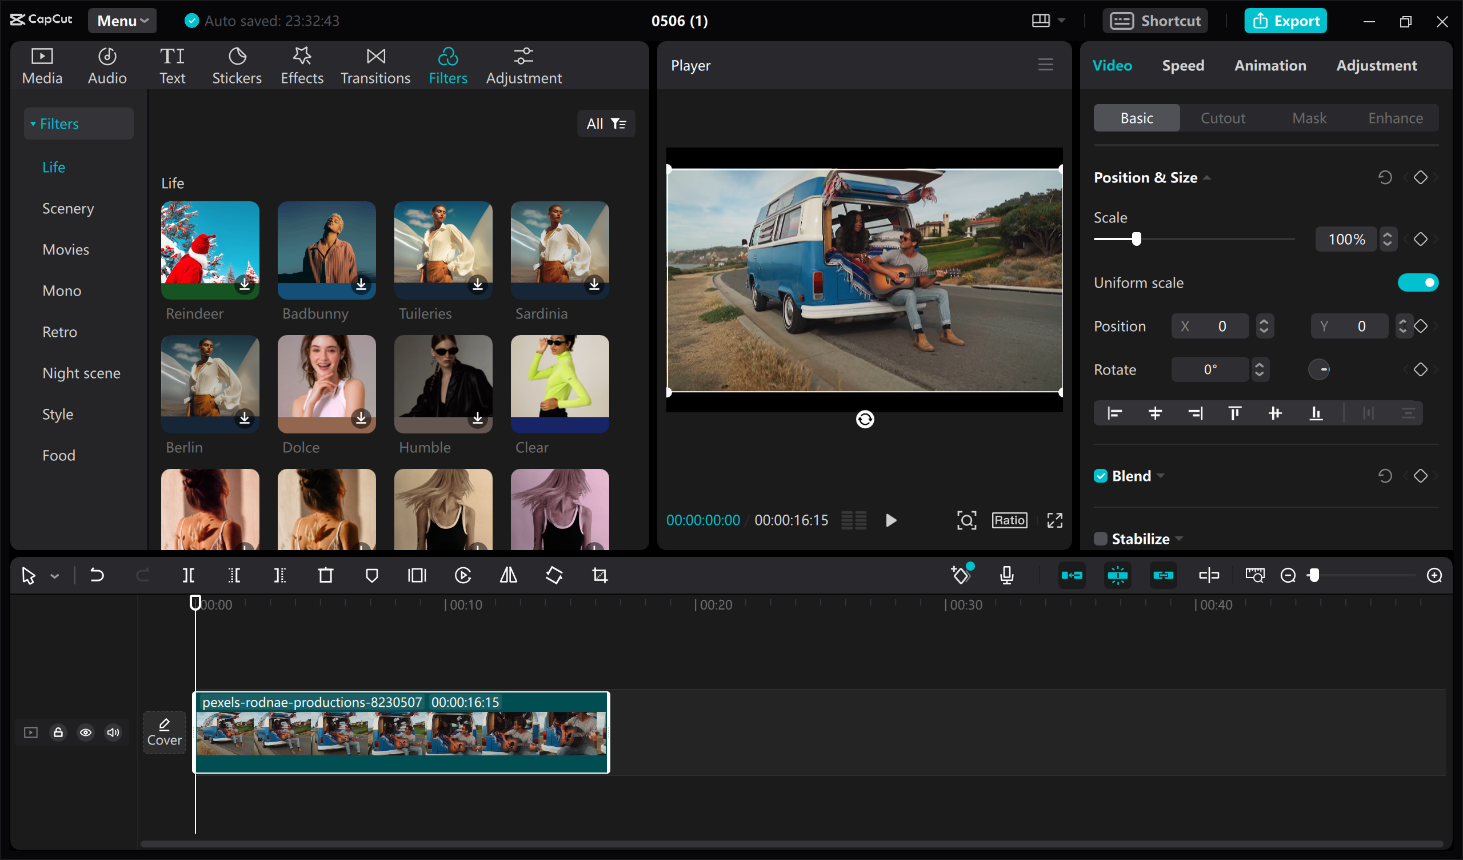Click the Export button
The image size is (1463, 860).
[1285, 21]
